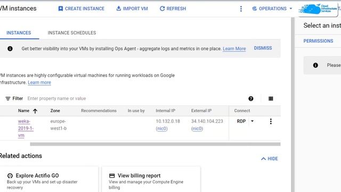Open Learn more link about VM instances

pyautogui.click(x=39, y=83)
